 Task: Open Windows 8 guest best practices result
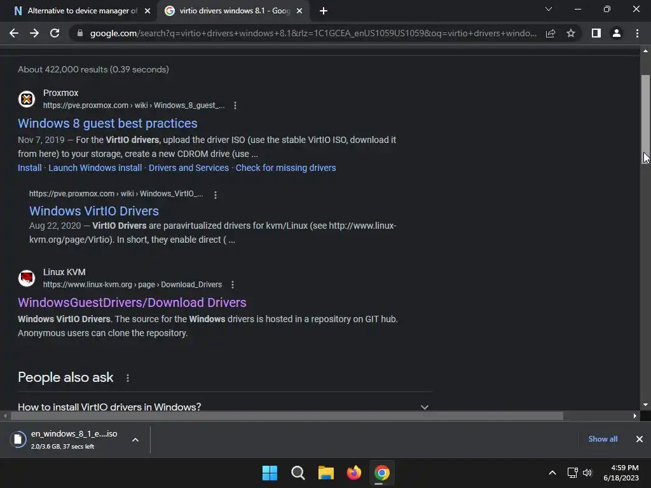[x=107, y=123]
